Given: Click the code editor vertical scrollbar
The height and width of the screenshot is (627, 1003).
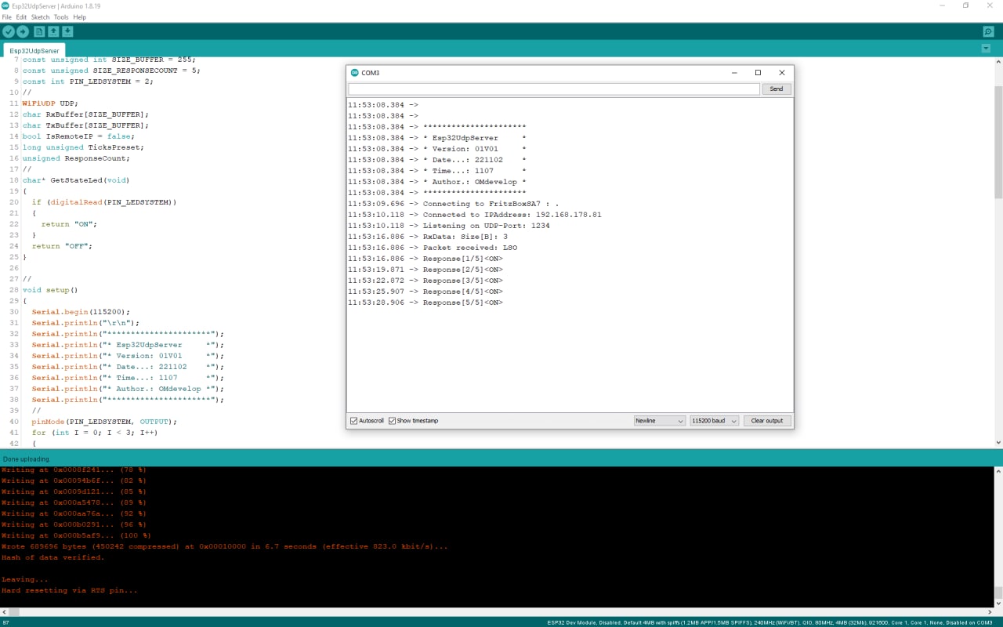Looking at the screenshot, I should click(998, 157).
